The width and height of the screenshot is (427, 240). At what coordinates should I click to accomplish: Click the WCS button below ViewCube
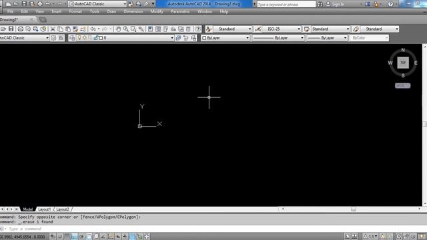(x=403, y=85)
